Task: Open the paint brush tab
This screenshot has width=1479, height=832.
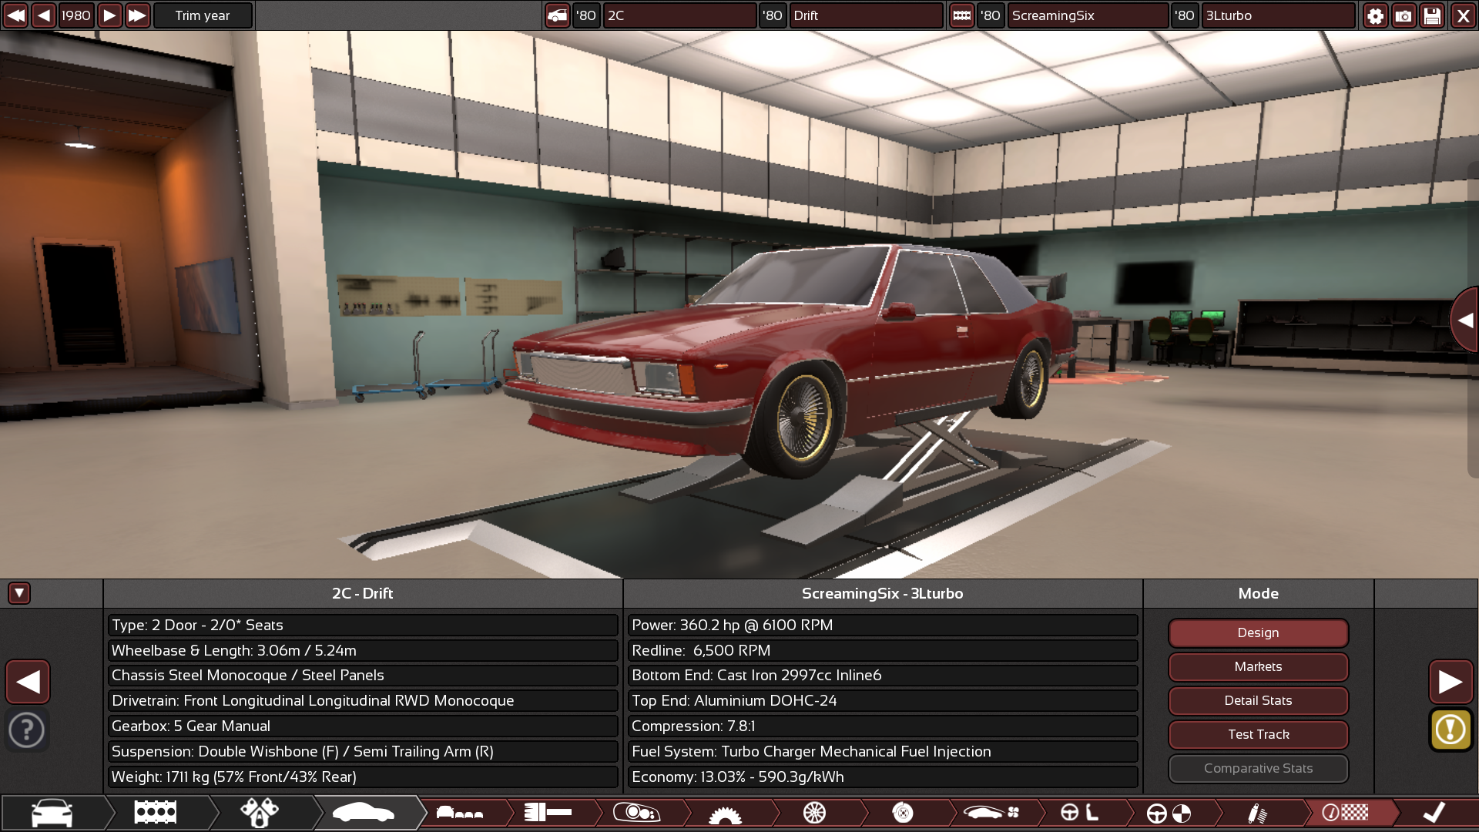Action: (548, 813)
